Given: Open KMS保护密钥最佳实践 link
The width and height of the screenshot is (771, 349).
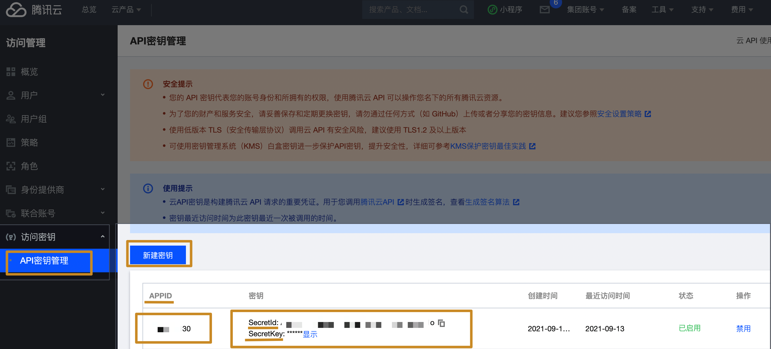Looking at the screenshot, I should point(488,146).
